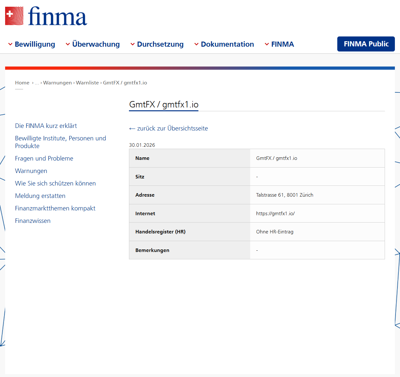400x377 pixels.
Task: Open Wie Sie sich schützen können
Action: (x=55, y=183)
